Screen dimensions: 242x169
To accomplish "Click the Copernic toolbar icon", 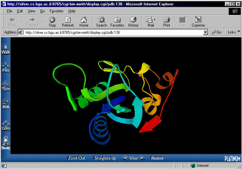I will (x=198, y=22).
